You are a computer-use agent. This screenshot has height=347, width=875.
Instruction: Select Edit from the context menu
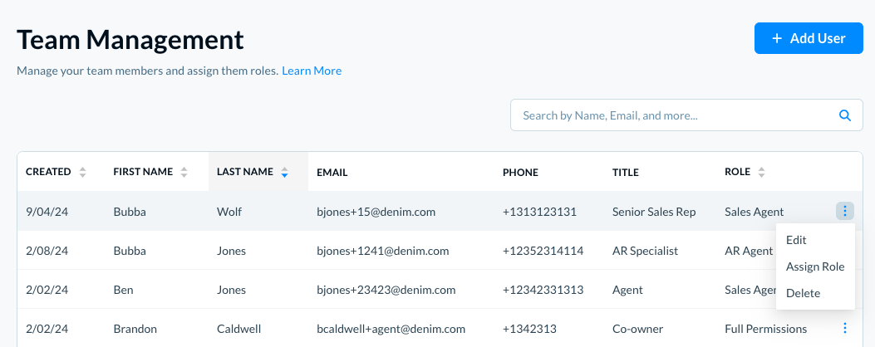[796, 240]
